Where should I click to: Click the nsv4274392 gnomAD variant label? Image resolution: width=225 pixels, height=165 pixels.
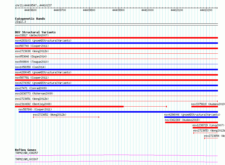coord(43,83)
